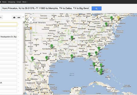Click map marker P in Pennsylvania
The height and width of the screenshot is (95, 137).
[111, 18]
